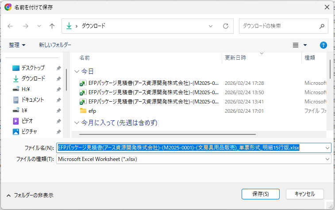Open ビデオ in the sidebar
Image resolution: width=335 pixels, height=210 pixels.
[27, 121]
